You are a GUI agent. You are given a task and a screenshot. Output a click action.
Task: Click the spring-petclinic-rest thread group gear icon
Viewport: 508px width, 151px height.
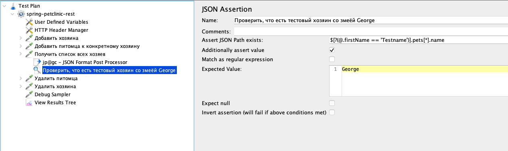coord(21,14)
